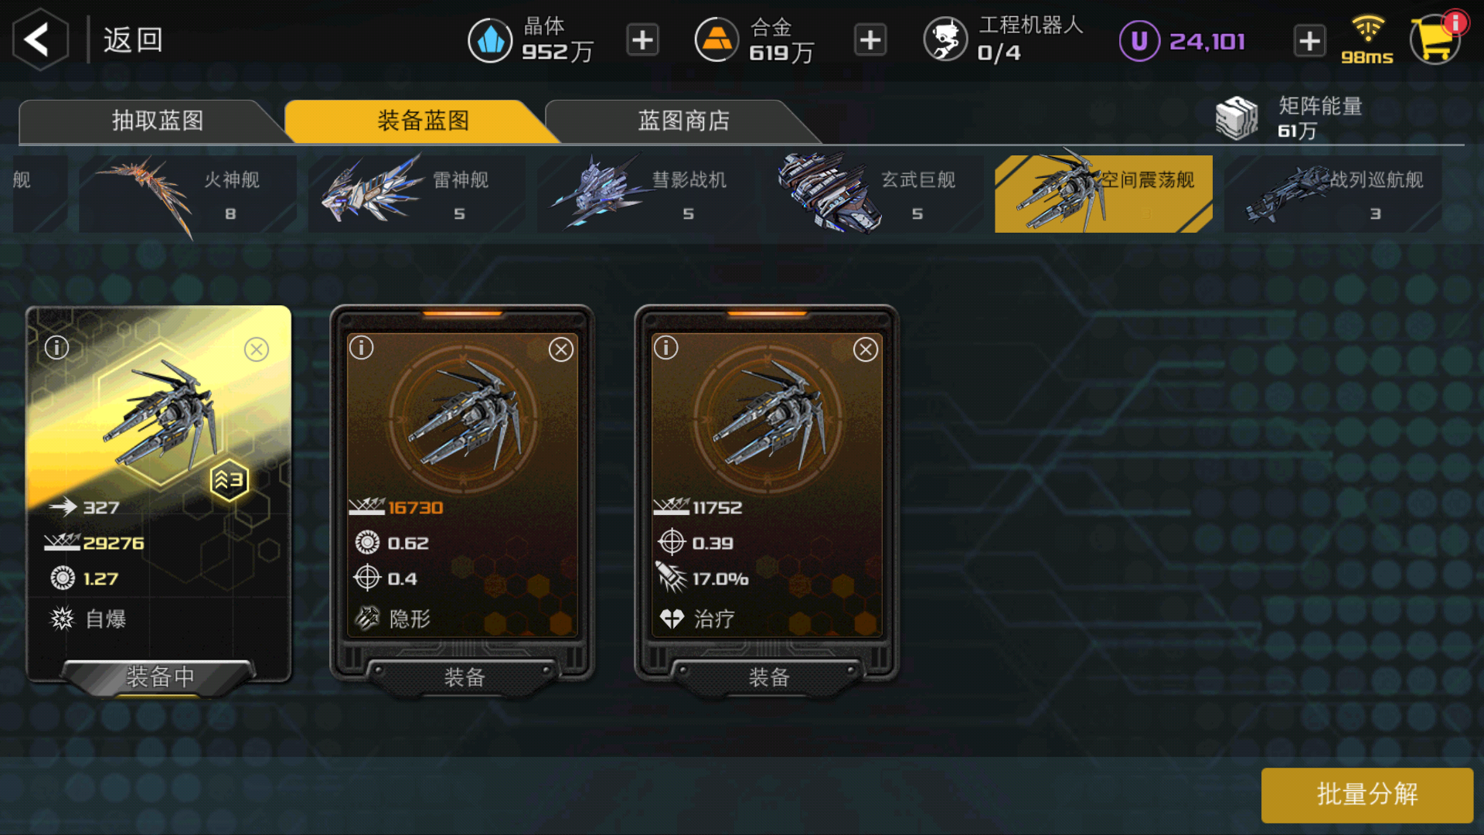Select the 火神舰 ship thumbnail
The height and width of the screenshot is (835, 1484).
[x=187, y=194]
